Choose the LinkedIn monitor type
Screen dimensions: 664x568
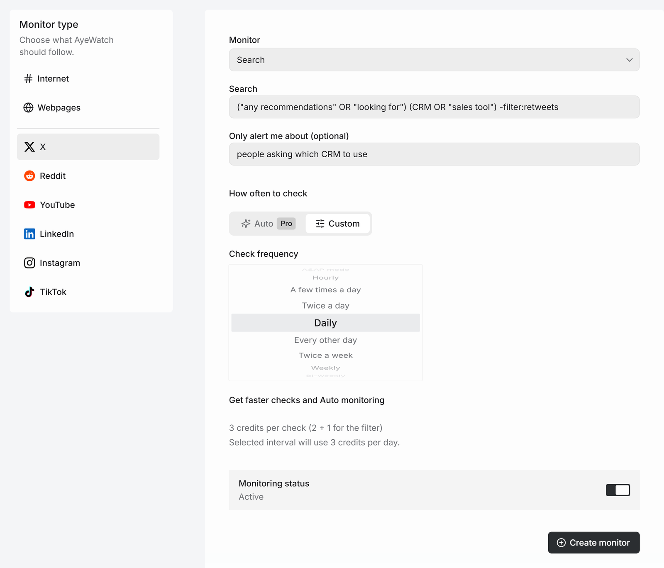tap(88, 234)
